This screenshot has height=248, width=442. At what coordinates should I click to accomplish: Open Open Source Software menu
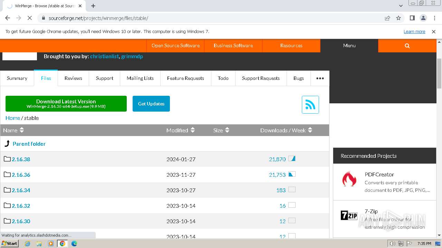click(175, 45)
